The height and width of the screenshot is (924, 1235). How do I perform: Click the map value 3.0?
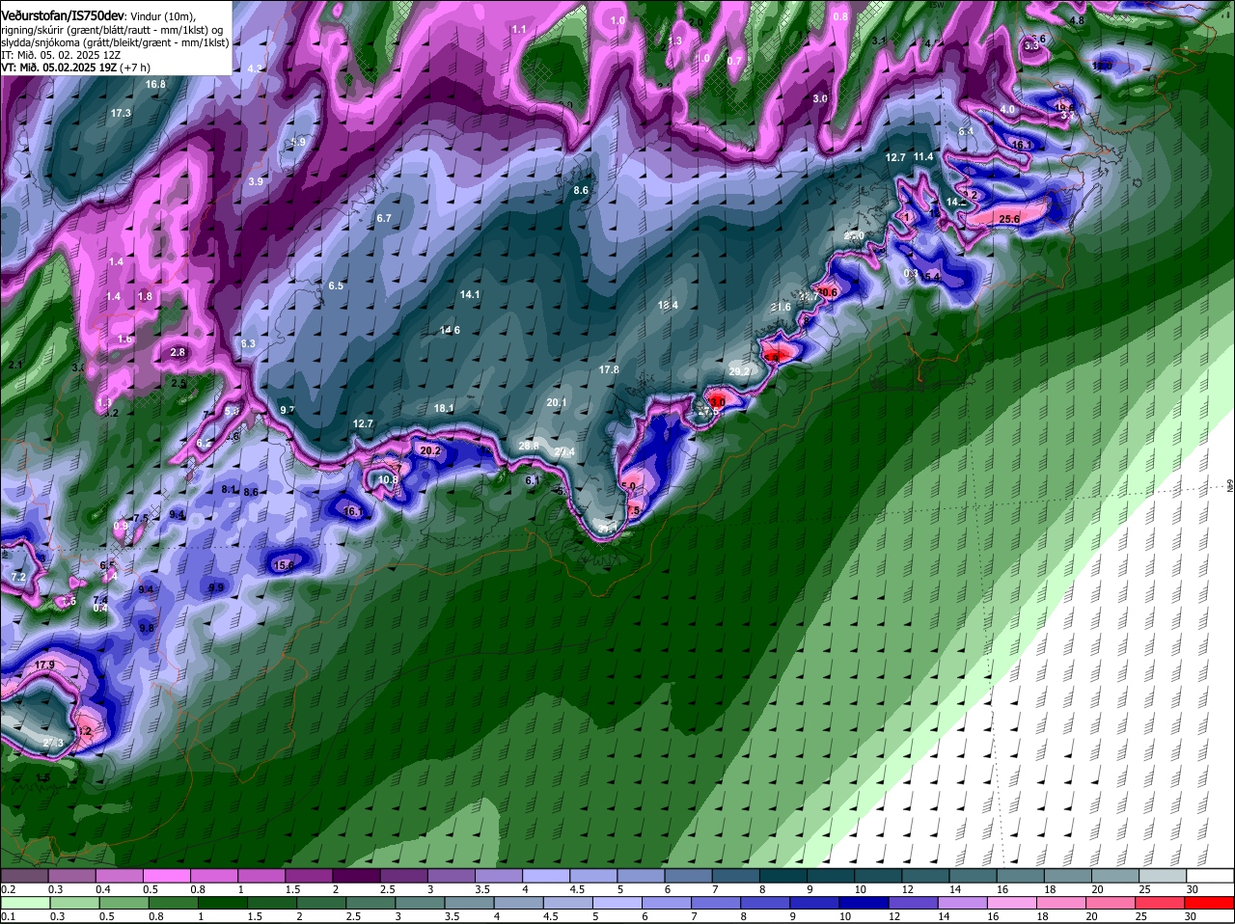click(x=820, y=99)
